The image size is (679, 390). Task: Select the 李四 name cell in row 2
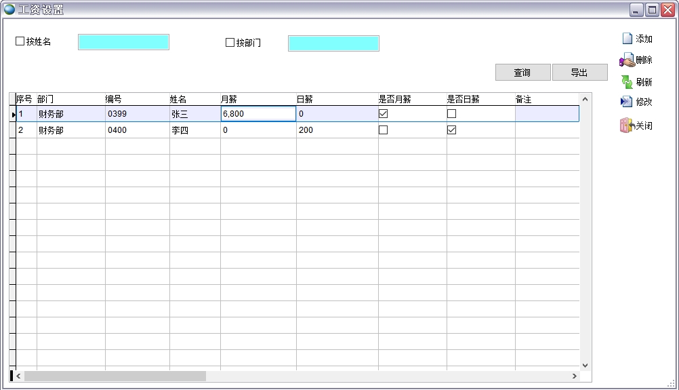pyautogui.click(x=194, y=130)
